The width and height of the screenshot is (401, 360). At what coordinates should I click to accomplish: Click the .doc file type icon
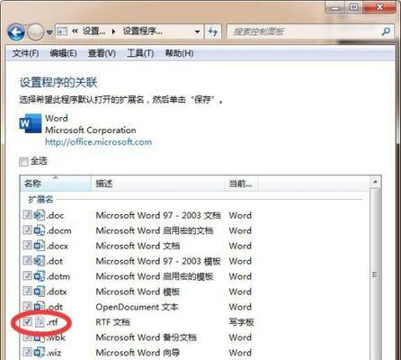coord(40,215)
